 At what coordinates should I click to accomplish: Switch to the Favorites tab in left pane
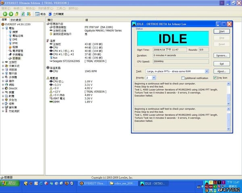(x=16, y=20)
